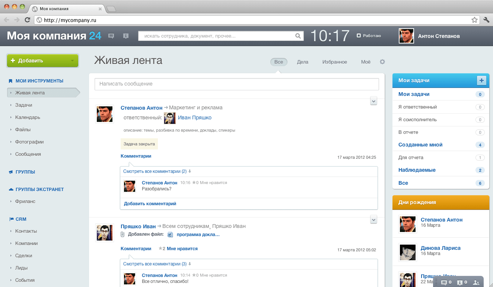This screenshot has height=287, width=493.
Task: Expand the first feed post options chevron
Action: (374, 101)
